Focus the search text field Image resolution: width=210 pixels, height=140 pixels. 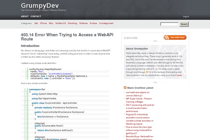point(169,24)
